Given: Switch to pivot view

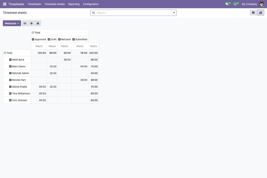Looking at the screenshot, I should (x=261, y=13).
